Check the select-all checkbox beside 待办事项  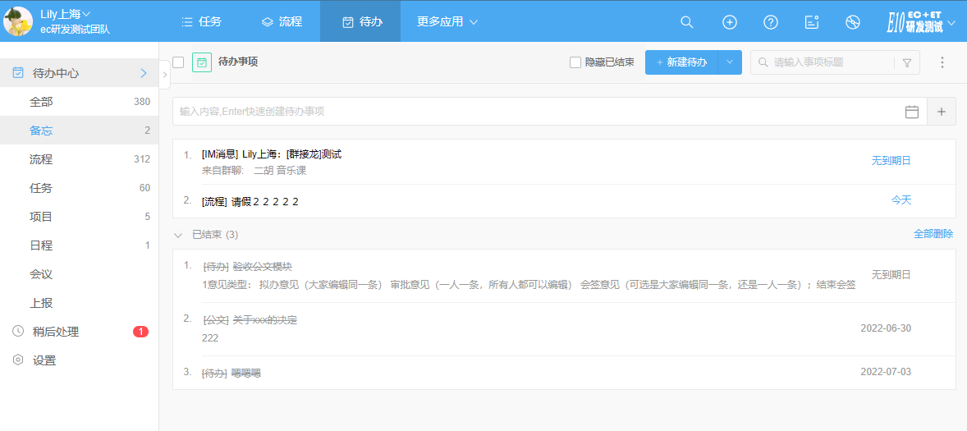[x=178, y=62]
